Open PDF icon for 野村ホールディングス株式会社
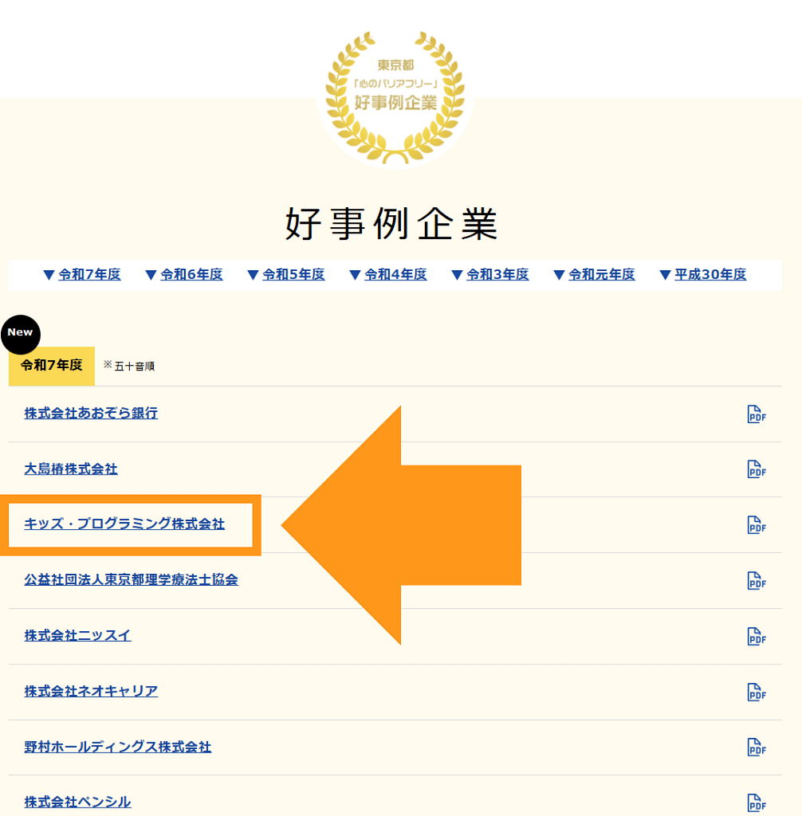802x816 pixels. [x=755, y=747]
